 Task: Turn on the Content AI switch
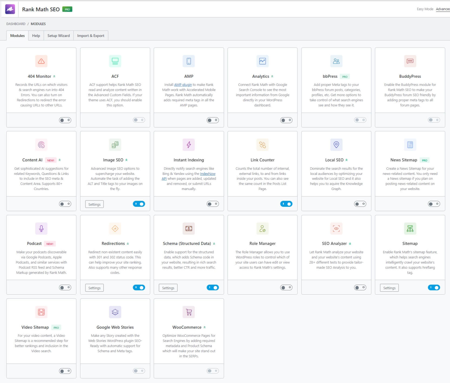click(65, 204)
